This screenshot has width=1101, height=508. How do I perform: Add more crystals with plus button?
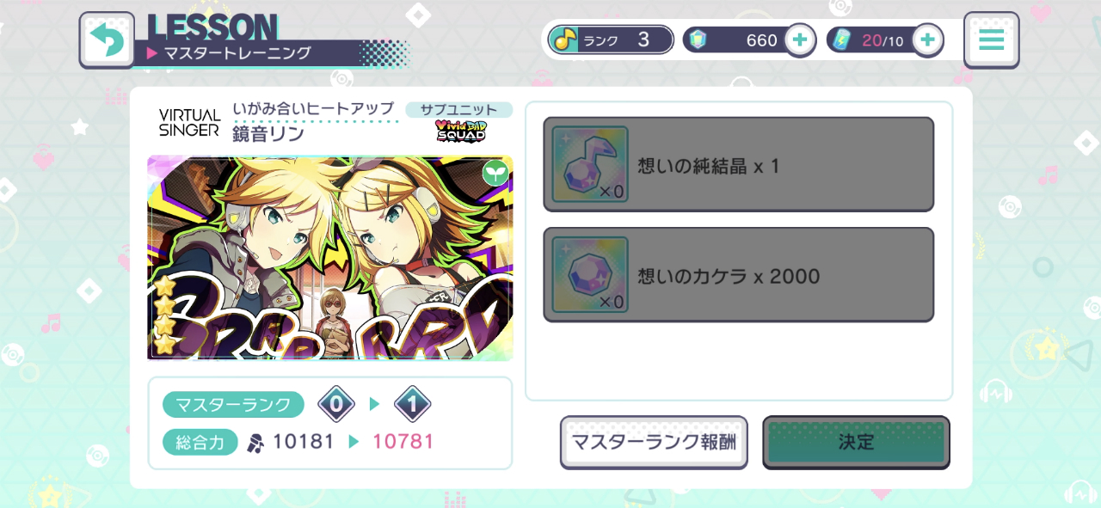pyautogui.click(x=800, y=40)
